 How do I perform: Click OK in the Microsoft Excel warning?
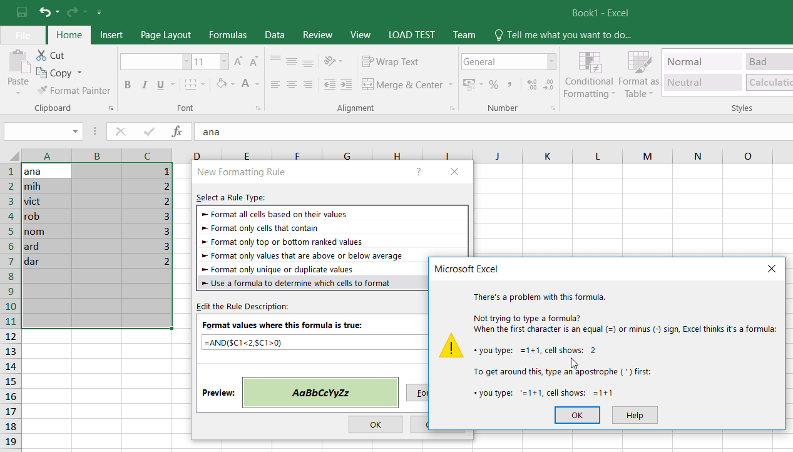[x=576, y=415]
